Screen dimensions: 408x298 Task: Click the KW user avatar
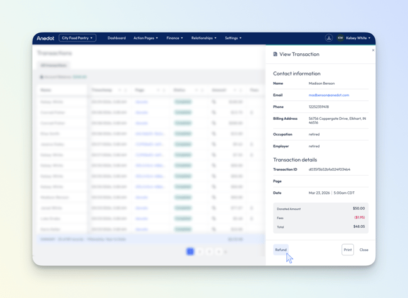340,38
